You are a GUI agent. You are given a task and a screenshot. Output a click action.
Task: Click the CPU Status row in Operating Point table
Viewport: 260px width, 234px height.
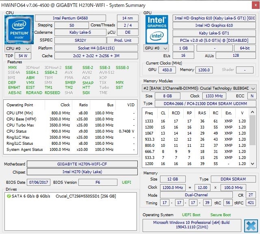pos(70,131)
